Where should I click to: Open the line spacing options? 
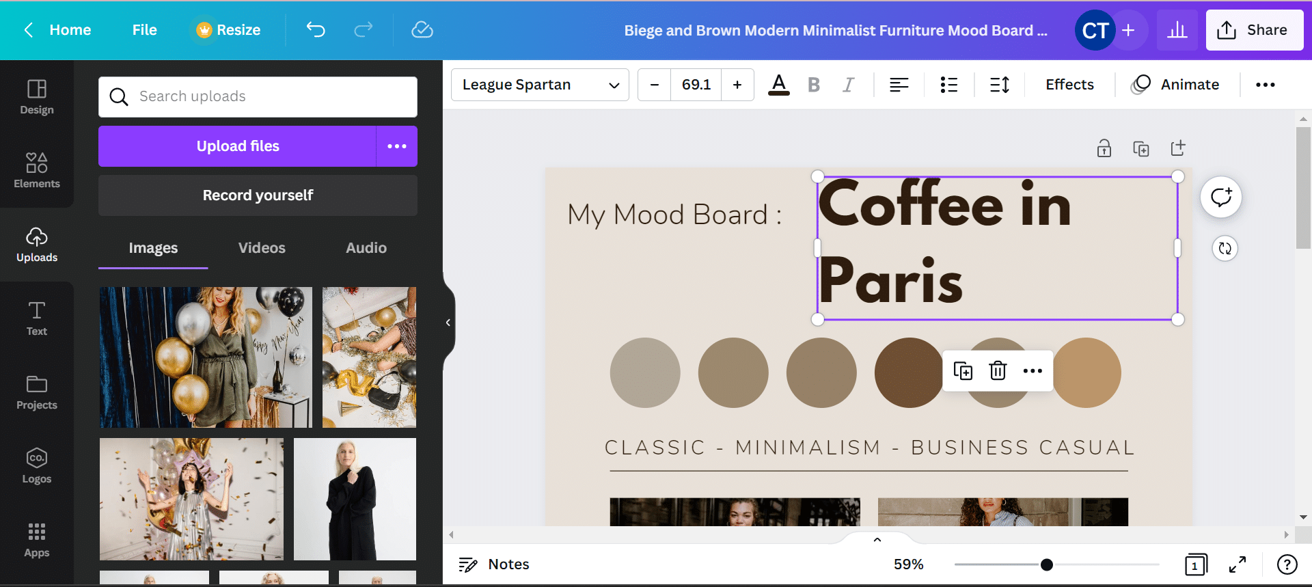[x=1000, y=85]
